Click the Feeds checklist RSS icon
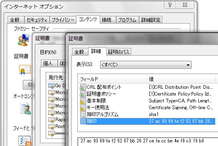The height and width of the screenshot is (146, 218). pos(25,141)
